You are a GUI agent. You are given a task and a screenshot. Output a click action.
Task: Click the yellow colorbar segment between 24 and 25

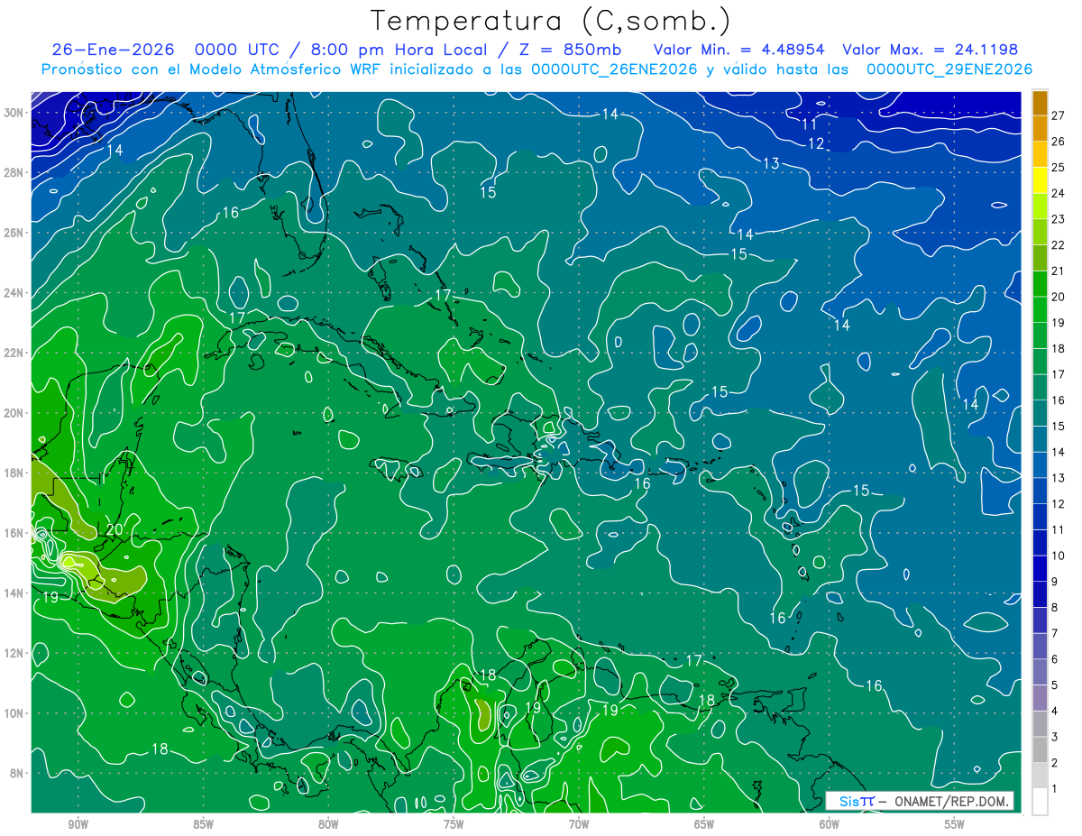pyautogui.click(x=1040, y=180)
